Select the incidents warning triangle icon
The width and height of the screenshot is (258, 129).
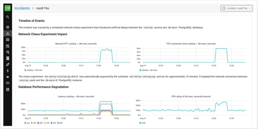pyautogui.click(x=7, y=33)
